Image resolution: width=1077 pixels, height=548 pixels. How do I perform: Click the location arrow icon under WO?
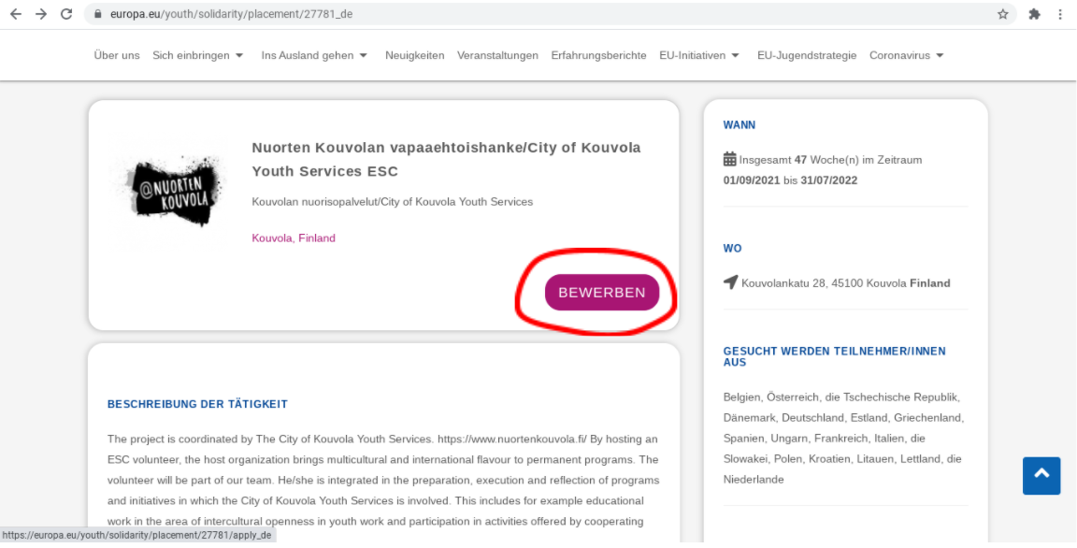click(731, 282)
